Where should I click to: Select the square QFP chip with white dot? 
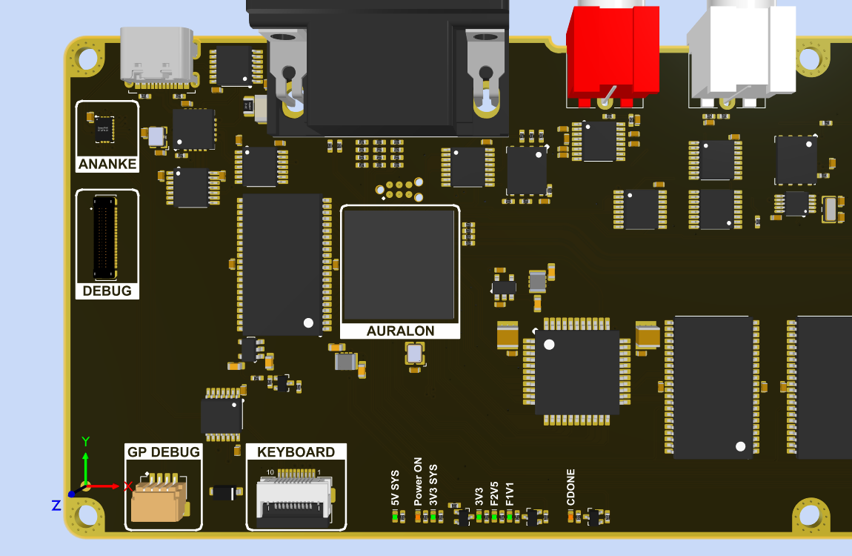(577, 372)
